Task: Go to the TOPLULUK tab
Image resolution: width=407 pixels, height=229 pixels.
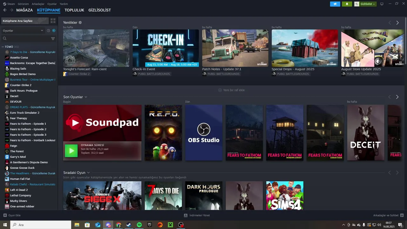Action: [x=74, y=10]
